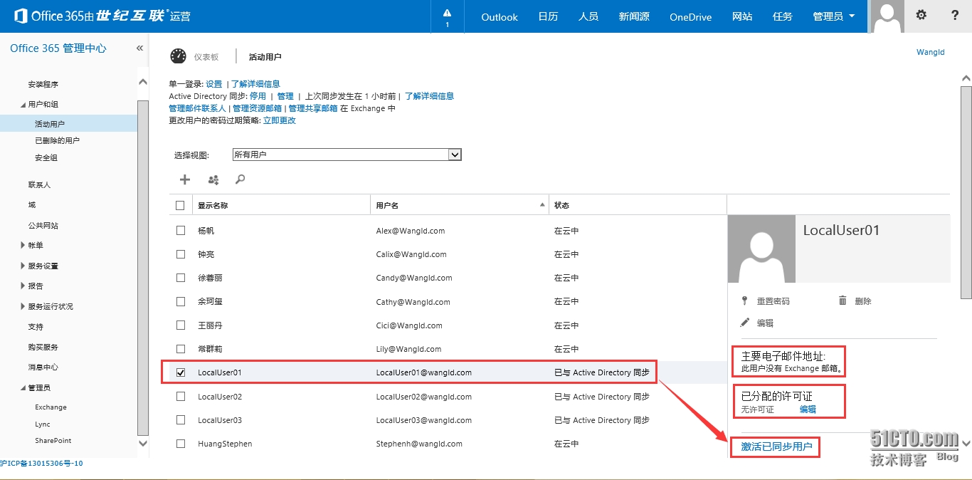Click the 激活已同步用户 link
Viewport: 972px width, 480px height.
coord(776,447)
